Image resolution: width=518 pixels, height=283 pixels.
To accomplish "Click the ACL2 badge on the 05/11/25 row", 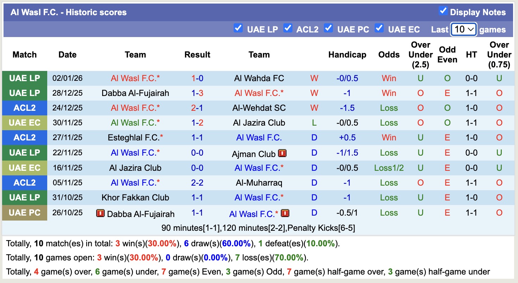I will 24,183.
